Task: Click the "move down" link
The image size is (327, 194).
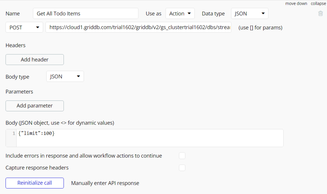Action: click(x=296, y=3)
